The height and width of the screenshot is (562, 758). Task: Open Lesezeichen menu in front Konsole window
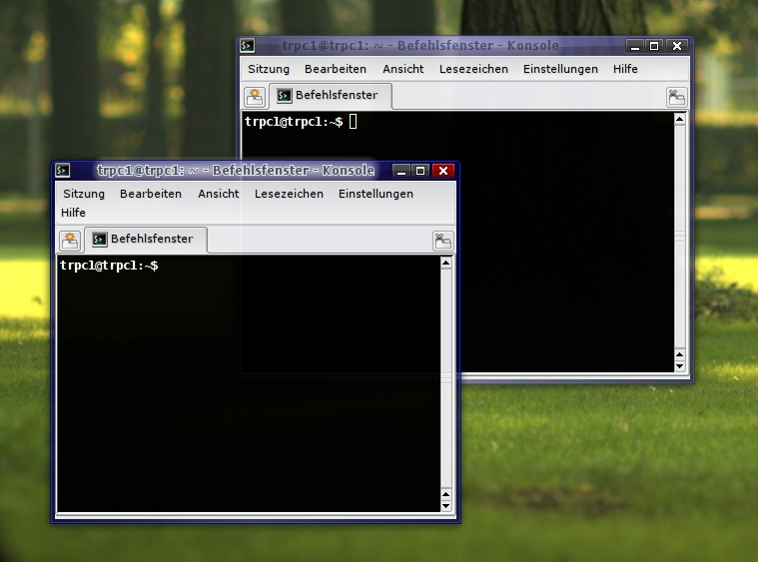click(289, 194)
